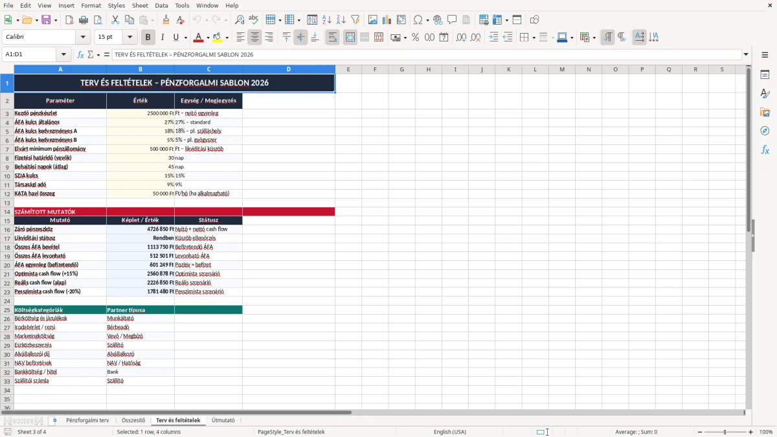Open the Data menu
Image resolution: width=777 pixels, height=437 pixels.
point(161,5)
